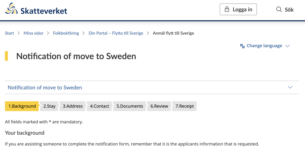Expand the Notification of move to Sweden chevron
Screen dimensions: 305x154
coord(290,88)
